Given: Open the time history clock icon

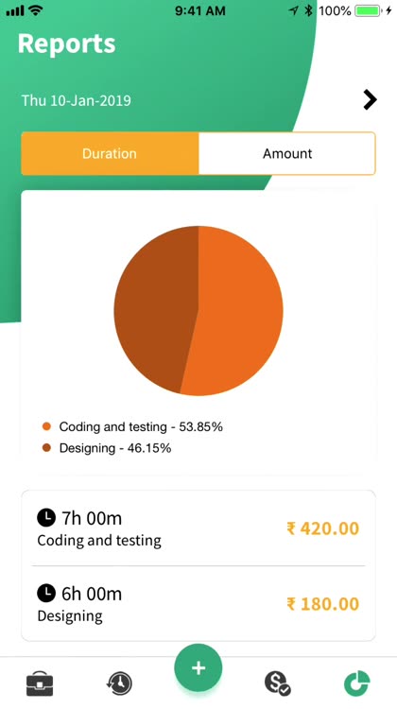Looking at the screenshot, I should coord(119,683).
